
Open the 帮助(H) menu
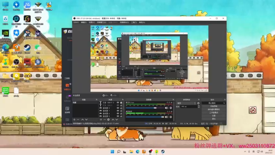(x=142, y=22)
